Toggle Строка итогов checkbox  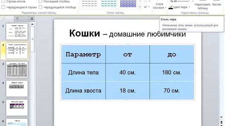pos(3,1)
